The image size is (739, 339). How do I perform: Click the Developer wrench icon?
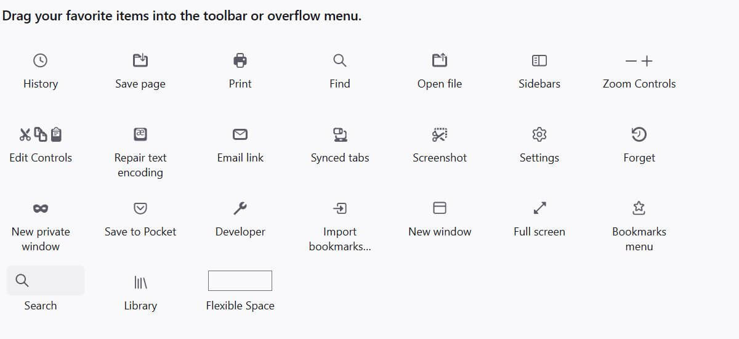coord(240,208)
